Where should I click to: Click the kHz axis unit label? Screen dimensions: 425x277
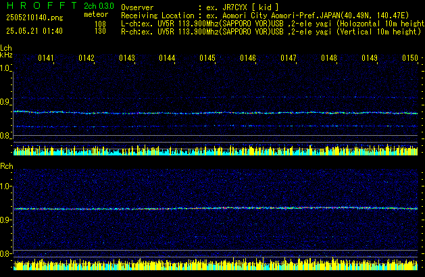coord(6,55)
